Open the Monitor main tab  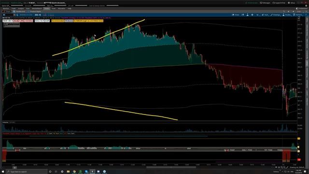click(6, 9)
